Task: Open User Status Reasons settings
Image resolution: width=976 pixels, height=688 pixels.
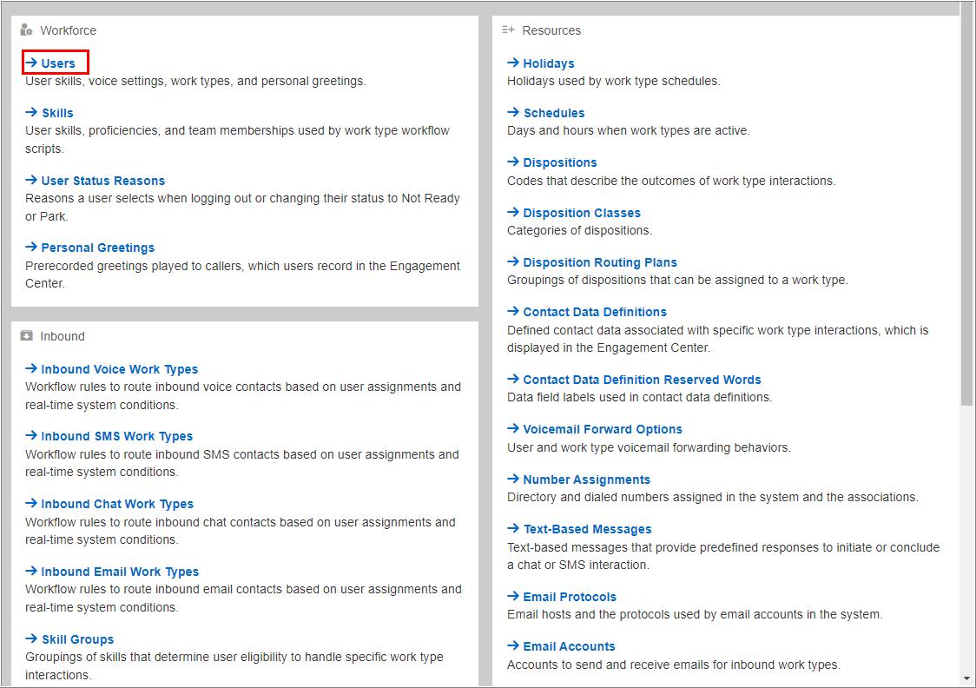Action: [102, 181]
